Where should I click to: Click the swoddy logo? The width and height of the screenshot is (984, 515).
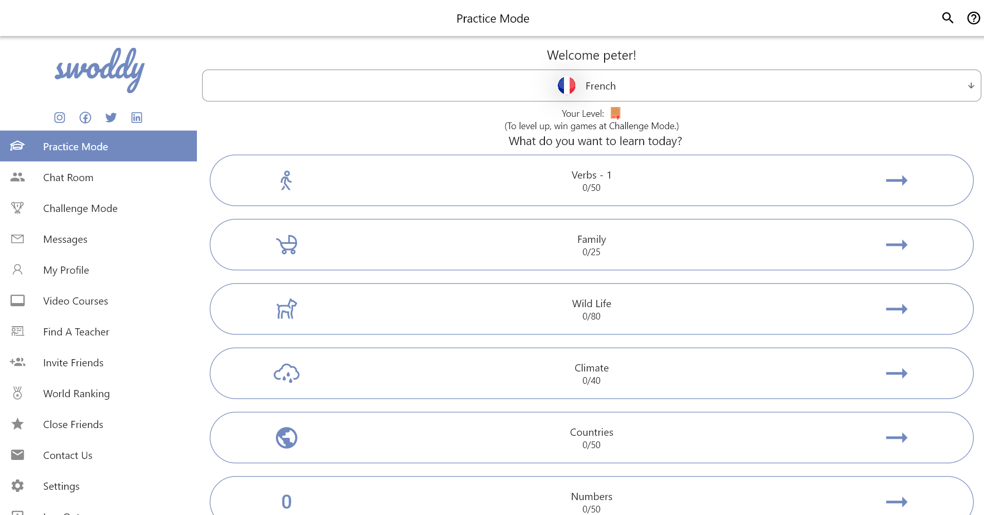click(99, 70)
